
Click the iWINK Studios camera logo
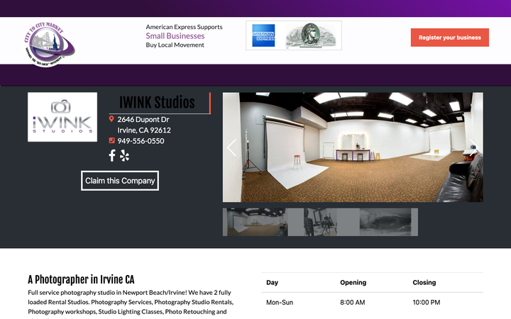[62, 117]
